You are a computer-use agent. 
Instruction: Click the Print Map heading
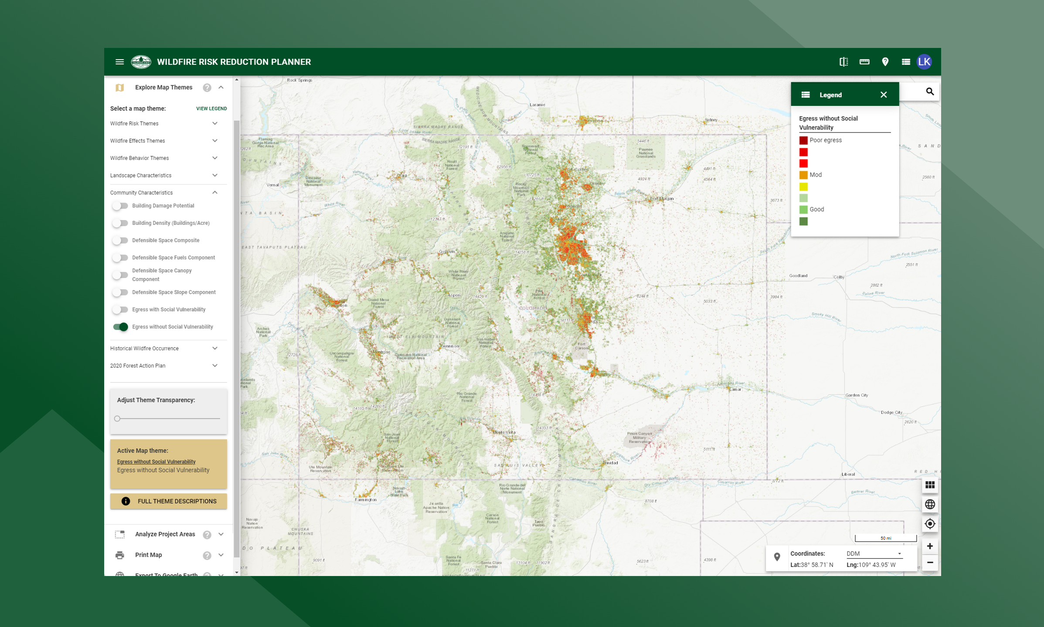pos(148,555)
